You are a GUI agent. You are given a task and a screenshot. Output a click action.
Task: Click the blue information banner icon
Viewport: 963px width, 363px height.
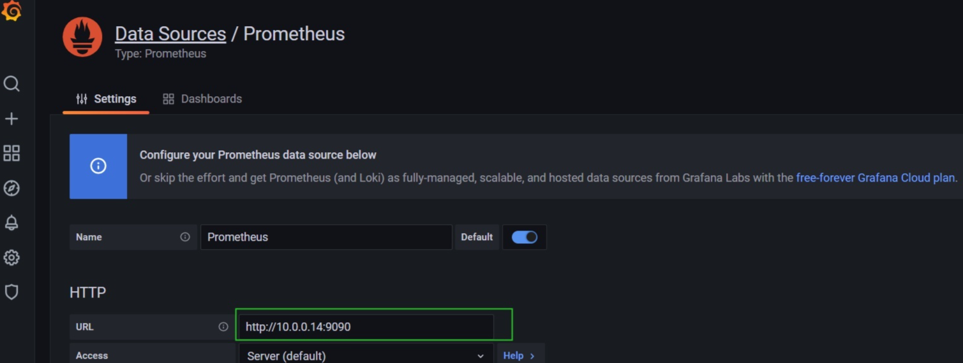point(98,166)
